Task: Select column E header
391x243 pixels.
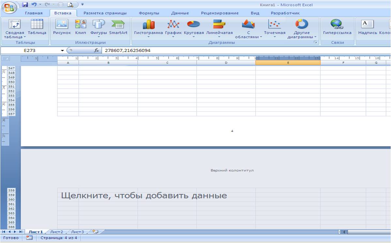Action: click(288, 62)
